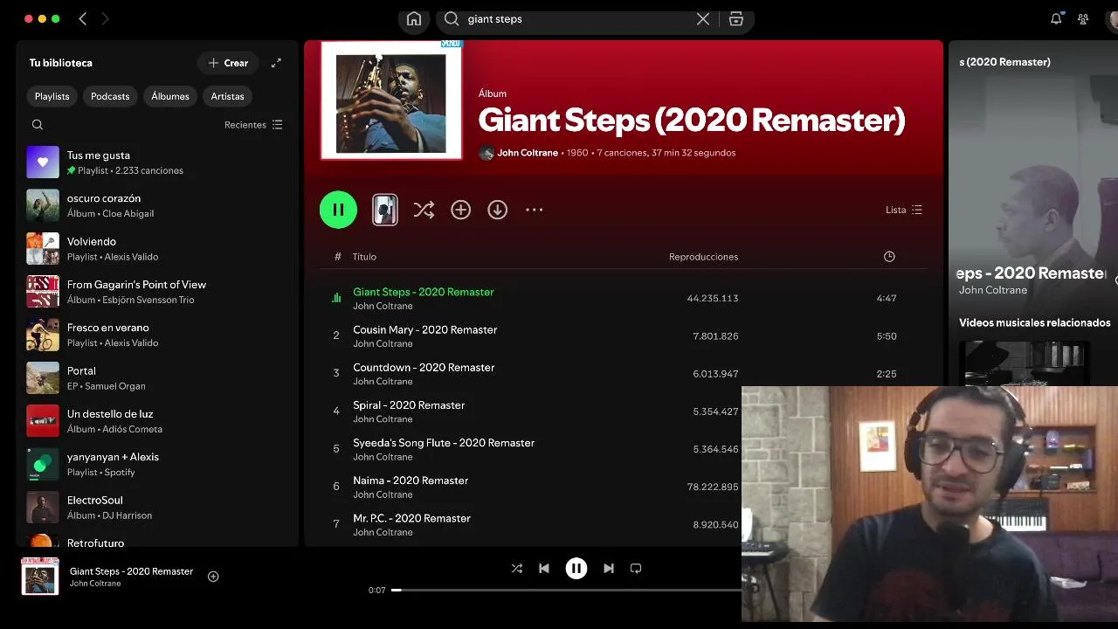Image resolution: width=1118 pixels, height=629 pixels.
Task: Pause playback in the player bar
Action: coord(576,568)
